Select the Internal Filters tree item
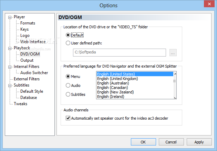 (x=27, y=67)
